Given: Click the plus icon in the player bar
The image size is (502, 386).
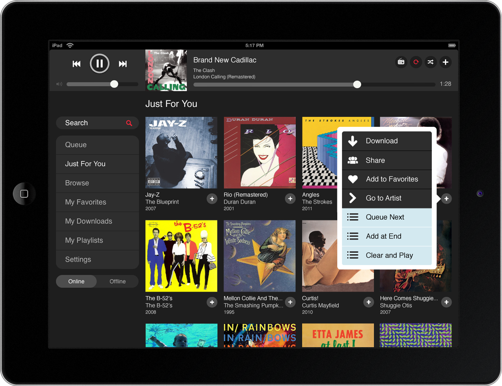Looking at the screenshot, I should 445,62.
